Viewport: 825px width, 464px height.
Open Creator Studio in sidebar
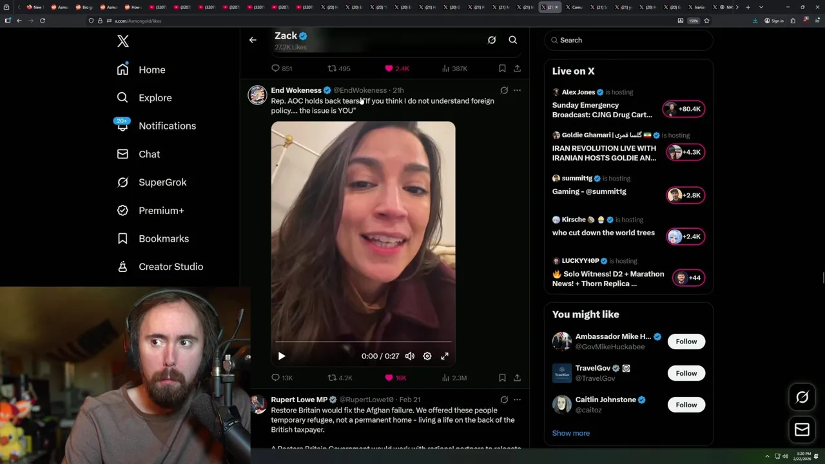point(160,267)
